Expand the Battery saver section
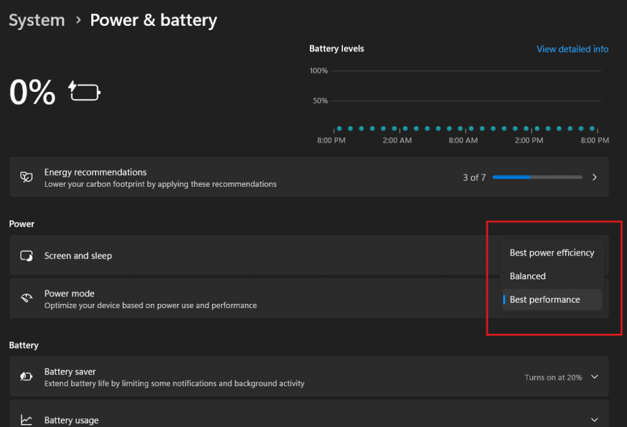This screenshot has height=427, width=627. coord(594,377)
